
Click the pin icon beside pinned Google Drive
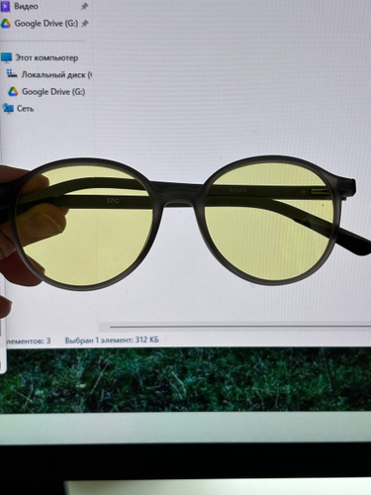click(85, 24)
